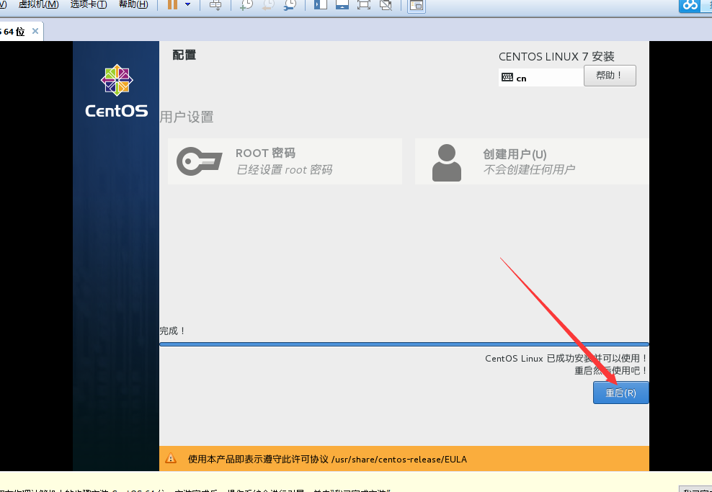Click the 配置 heading
The image size is (712, 492).
click(184, 55)
